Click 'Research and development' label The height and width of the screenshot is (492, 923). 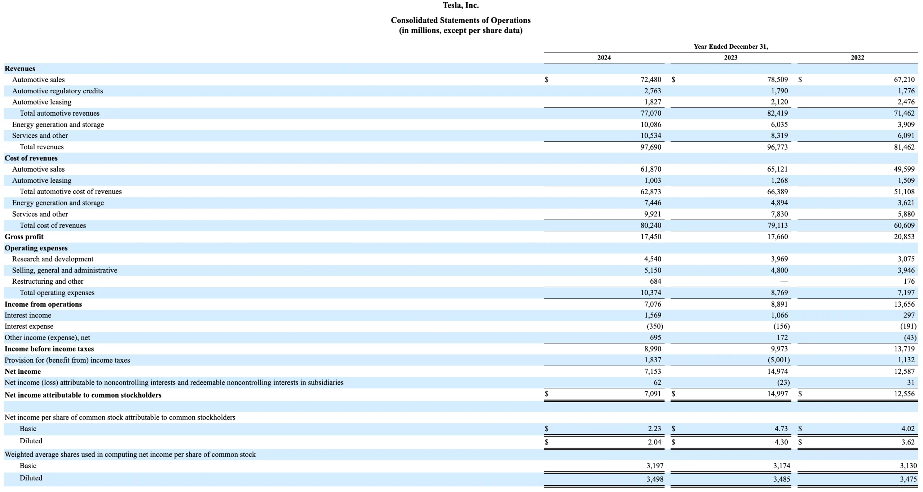point(53,259)
